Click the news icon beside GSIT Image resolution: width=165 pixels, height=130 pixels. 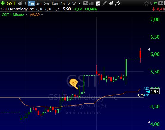coord(20,4)
